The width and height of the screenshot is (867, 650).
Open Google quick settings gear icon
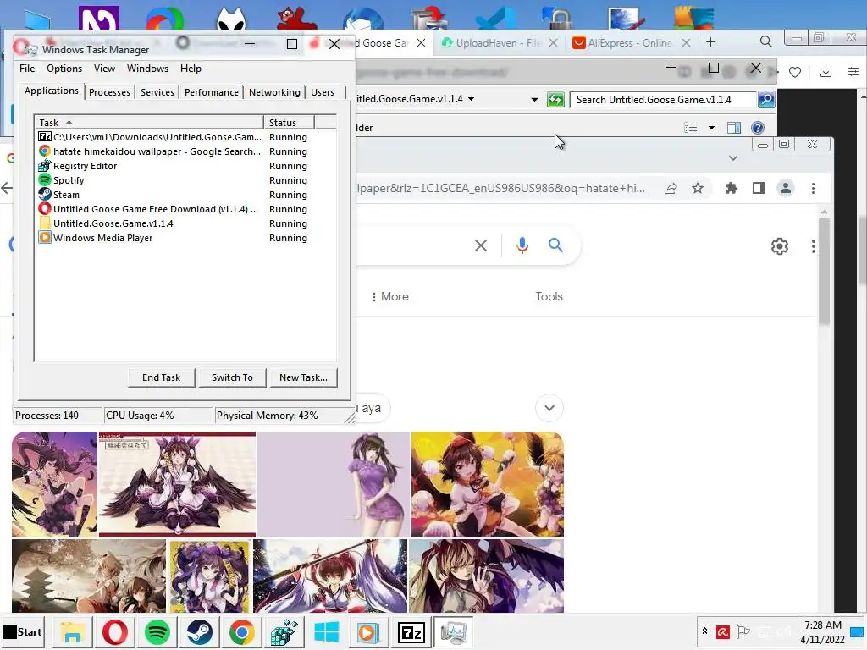pos(780,246)
